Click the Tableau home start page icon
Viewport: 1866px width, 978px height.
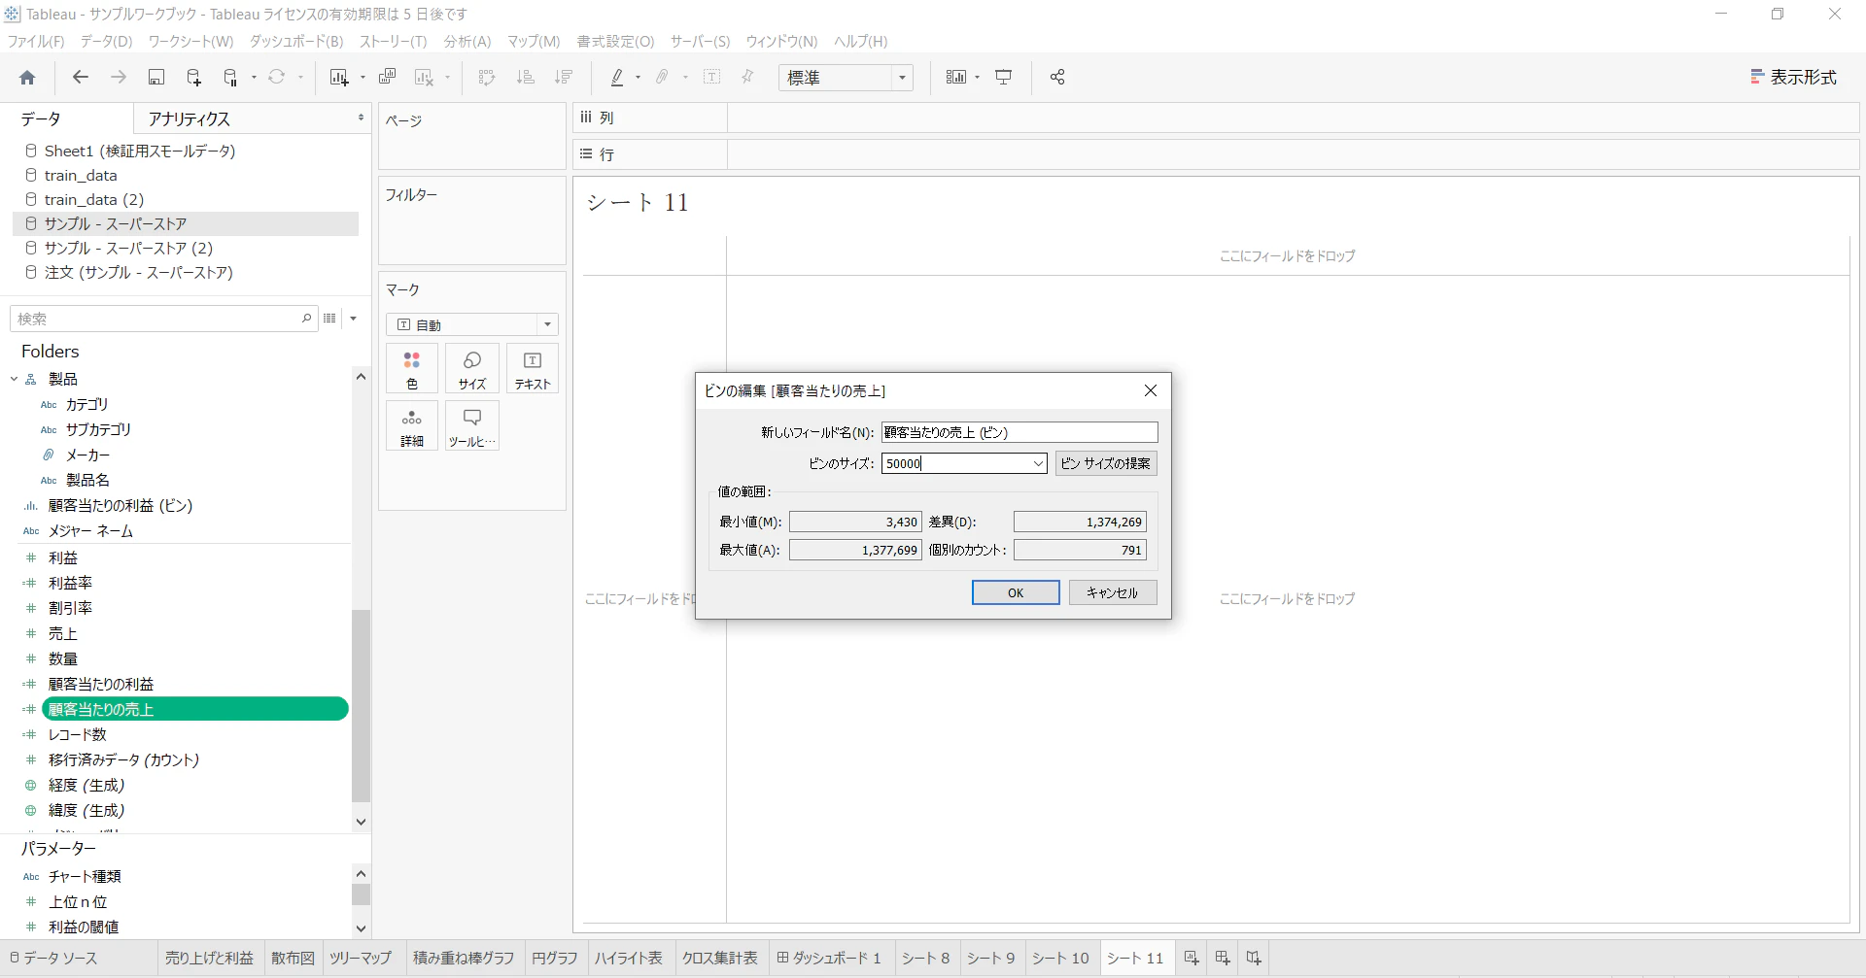[x=27, y=78]
